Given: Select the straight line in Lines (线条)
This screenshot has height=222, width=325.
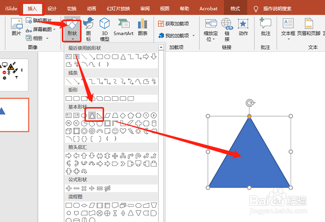Looking at the screenshot, I should click(69, 82).
